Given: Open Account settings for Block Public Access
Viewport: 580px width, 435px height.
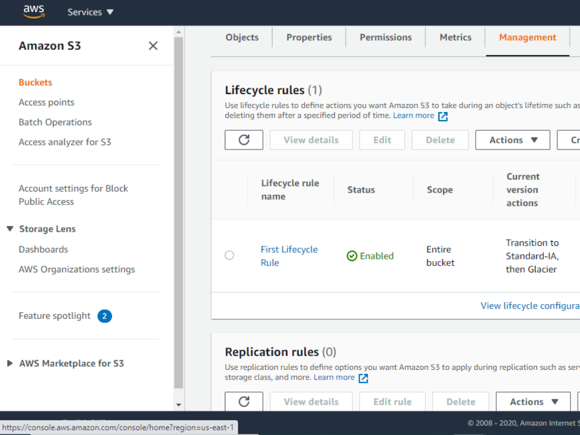Looking at the screenshot, I should pyautogui.click(x=73, y=195).
